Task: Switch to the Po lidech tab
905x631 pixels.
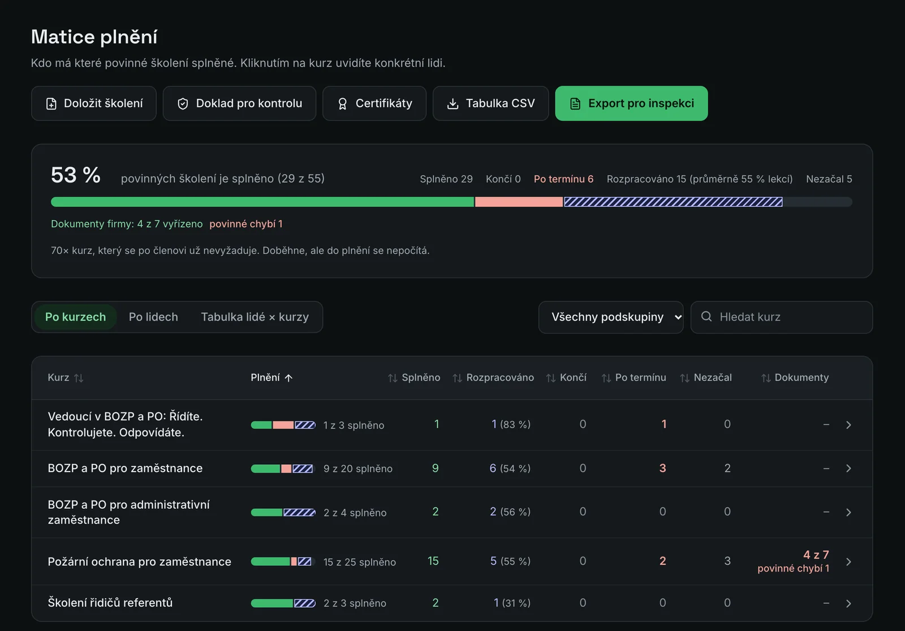Action: [153, 317]
